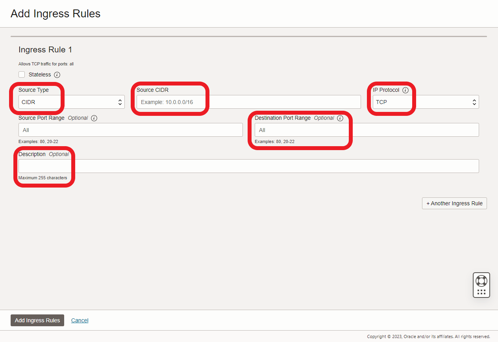
Task: Click the Stateless label text
Action: (40, 74)
